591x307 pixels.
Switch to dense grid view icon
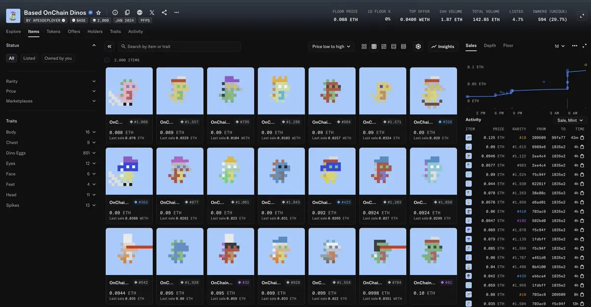click(374, 46)
